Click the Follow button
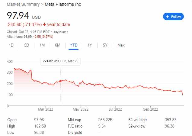The image size is (192, 136). tap(173, 17)
